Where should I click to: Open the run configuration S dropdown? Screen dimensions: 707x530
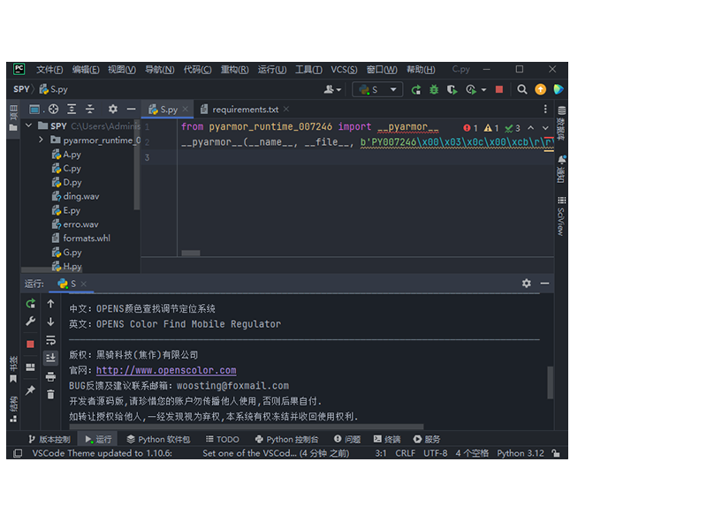(377, 90)
